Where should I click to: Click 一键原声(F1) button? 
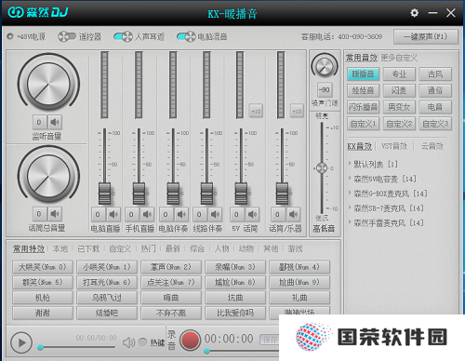pos(426,37)
